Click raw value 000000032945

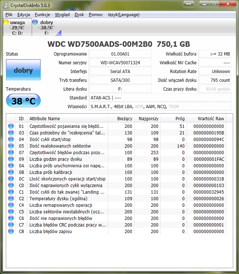click(x=209, y=192)
